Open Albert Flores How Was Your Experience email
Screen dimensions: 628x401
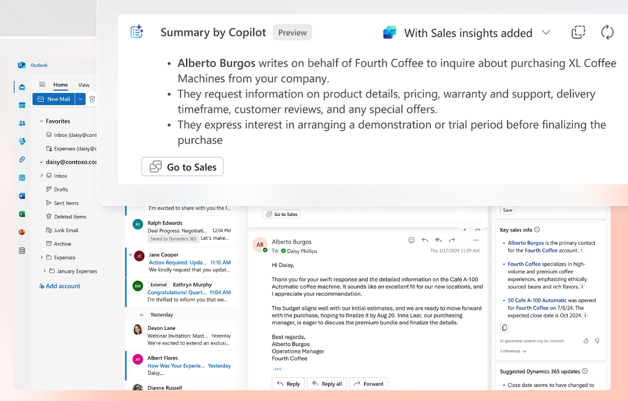click(181, 365)
